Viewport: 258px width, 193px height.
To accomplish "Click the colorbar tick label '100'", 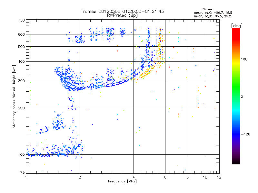I will coord(244,59).
